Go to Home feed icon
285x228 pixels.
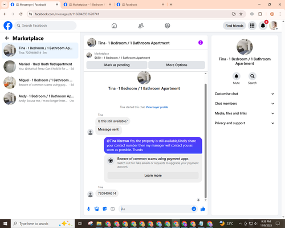tap(114, 26)
